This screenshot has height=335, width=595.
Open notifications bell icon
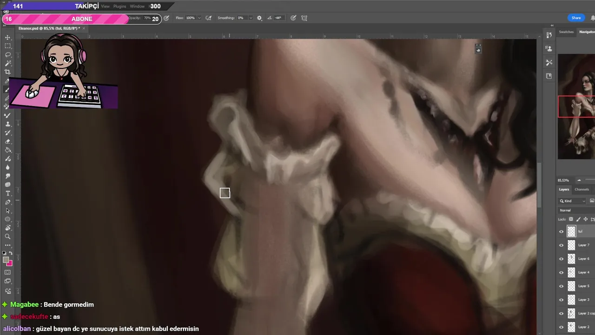(x=593, y=18)
